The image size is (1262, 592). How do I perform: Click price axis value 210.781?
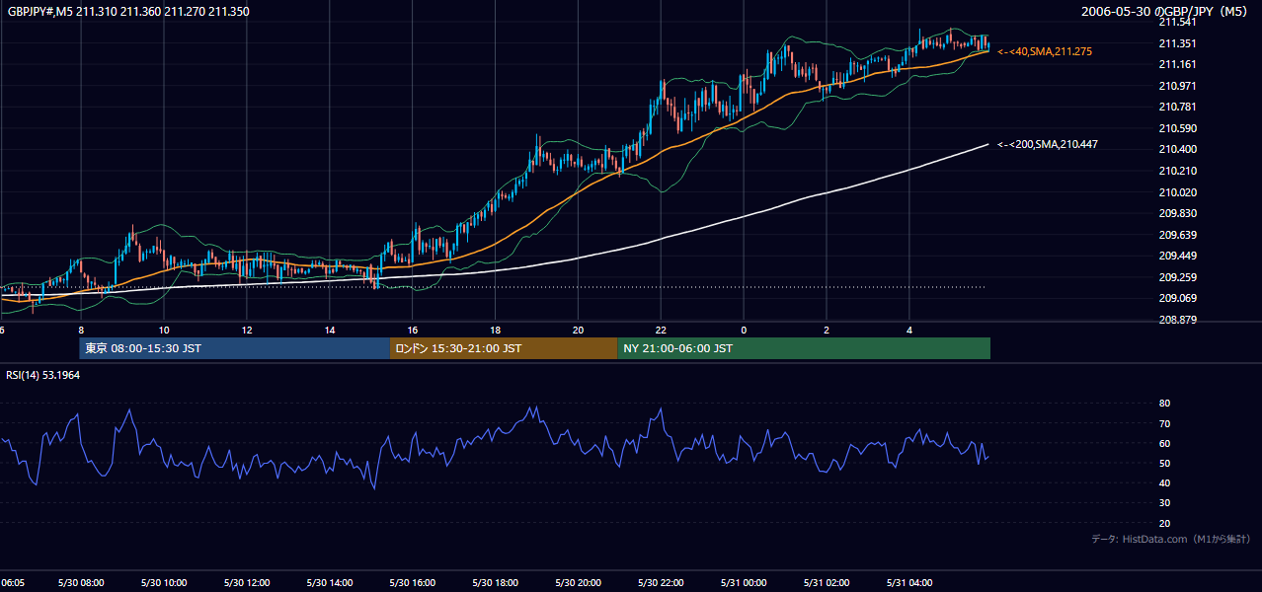coord(1176,107)
